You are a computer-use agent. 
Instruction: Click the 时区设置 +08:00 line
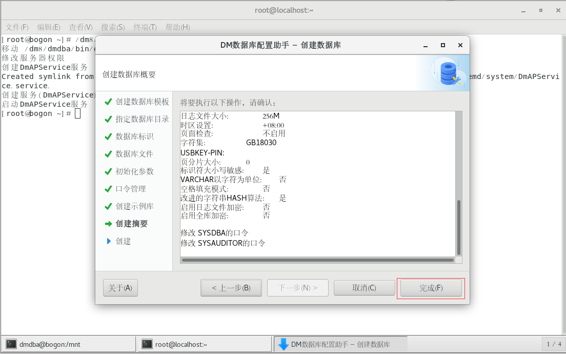tap(232, 125)
